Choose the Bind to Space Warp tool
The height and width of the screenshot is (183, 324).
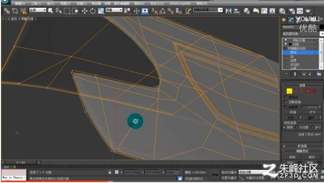[24, 11]
